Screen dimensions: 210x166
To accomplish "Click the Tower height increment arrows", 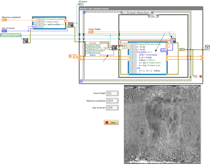I will coord(108,93).
